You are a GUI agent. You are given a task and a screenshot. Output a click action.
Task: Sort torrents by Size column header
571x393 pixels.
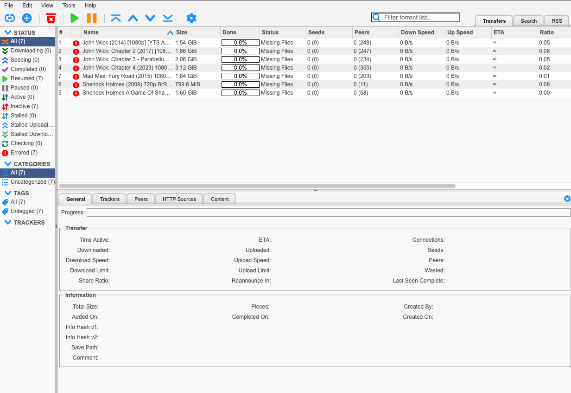pyautogui.click(x=197, y=32)
